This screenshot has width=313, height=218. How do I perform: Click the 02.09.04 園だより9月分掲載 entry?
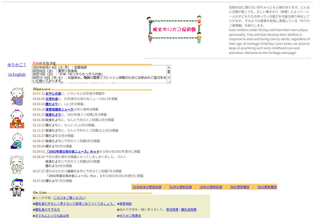pyautogui.click(x=52, y=146)
